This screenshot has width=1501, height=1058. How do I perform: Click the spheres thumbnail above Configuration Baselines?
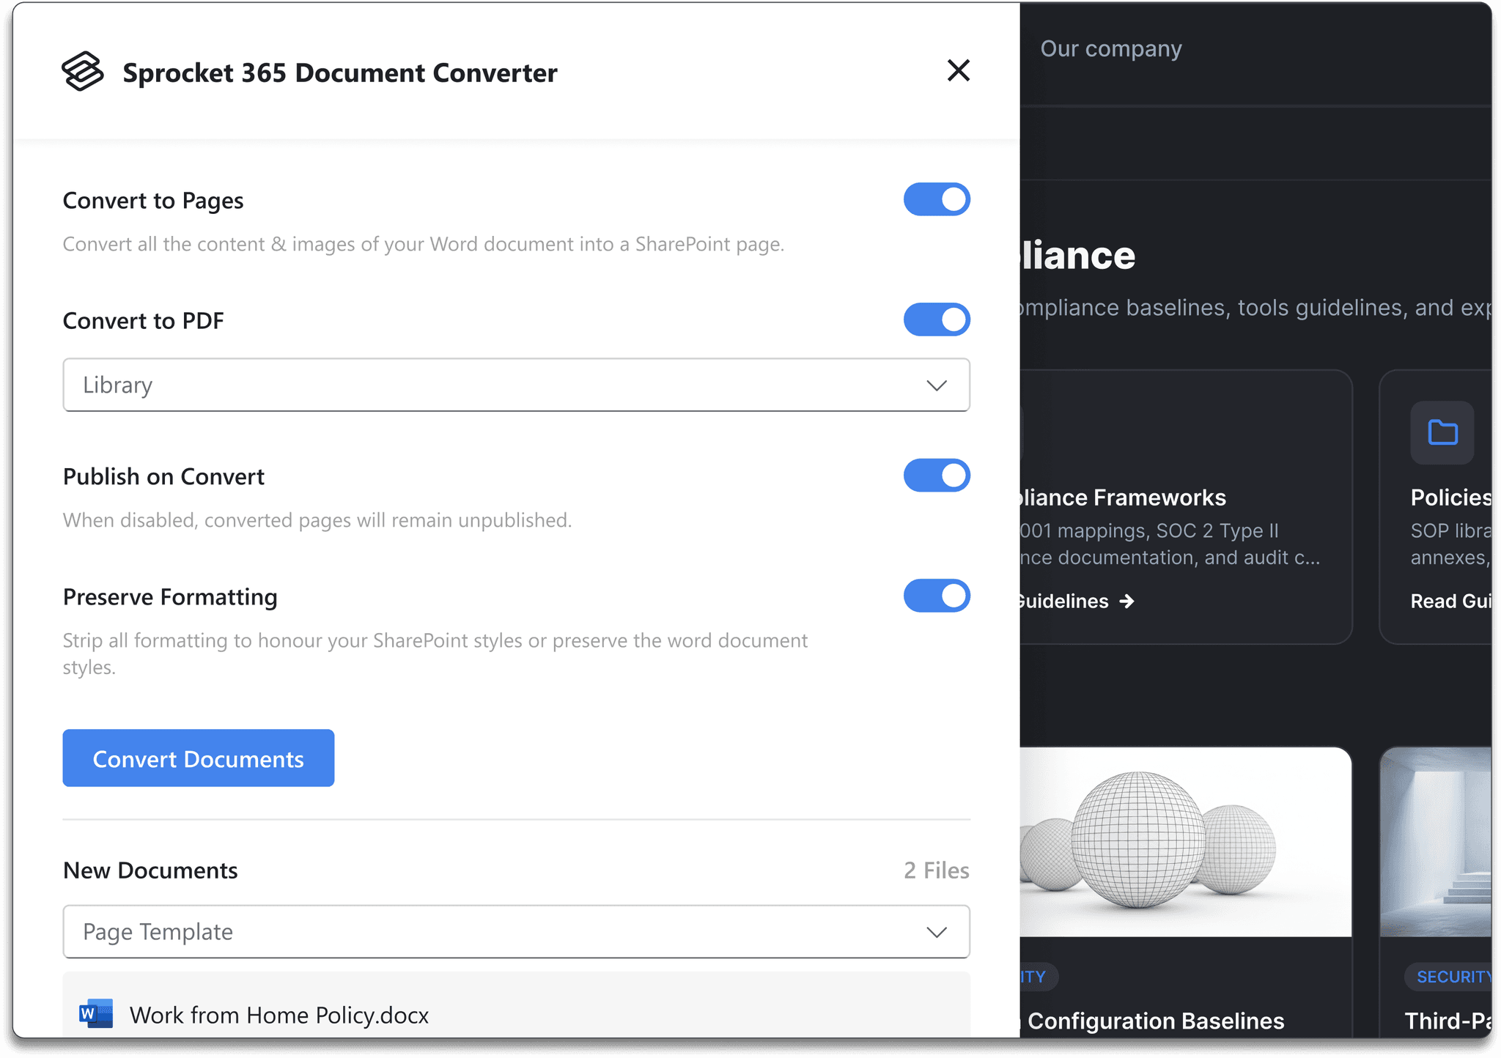pyautogui.click(x=1185, y=842)
